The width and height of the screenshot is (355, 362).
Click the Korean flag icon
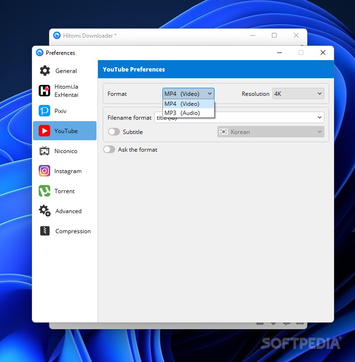click(224, 132)
